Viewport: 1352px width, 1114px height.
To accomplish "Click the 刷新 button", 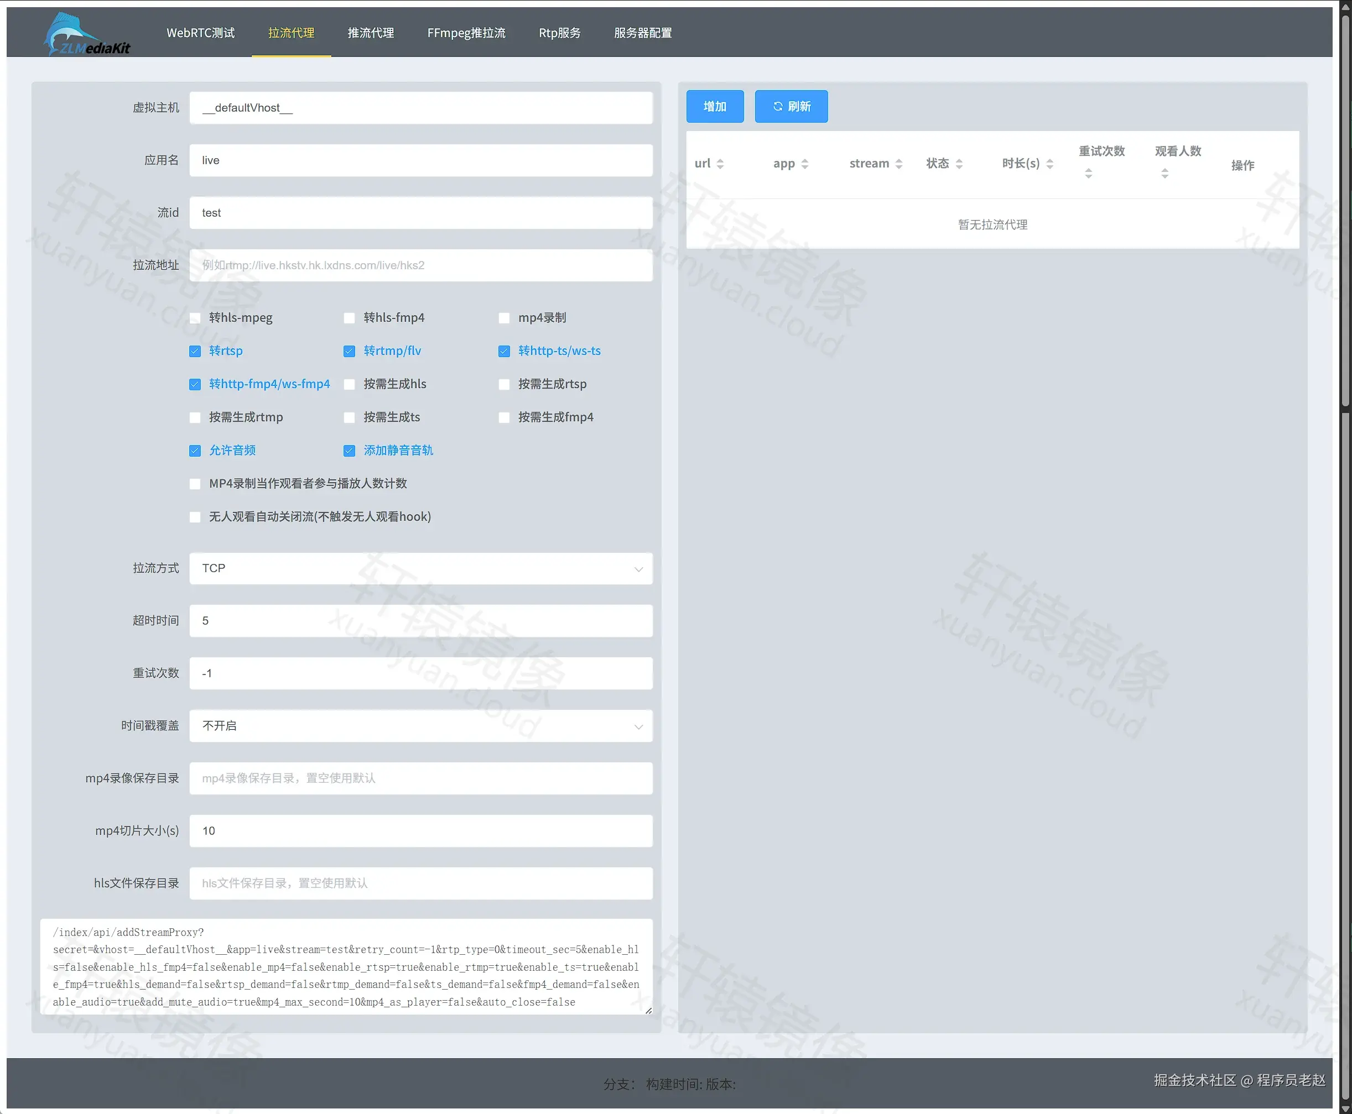I will click(x=791, y=107).
